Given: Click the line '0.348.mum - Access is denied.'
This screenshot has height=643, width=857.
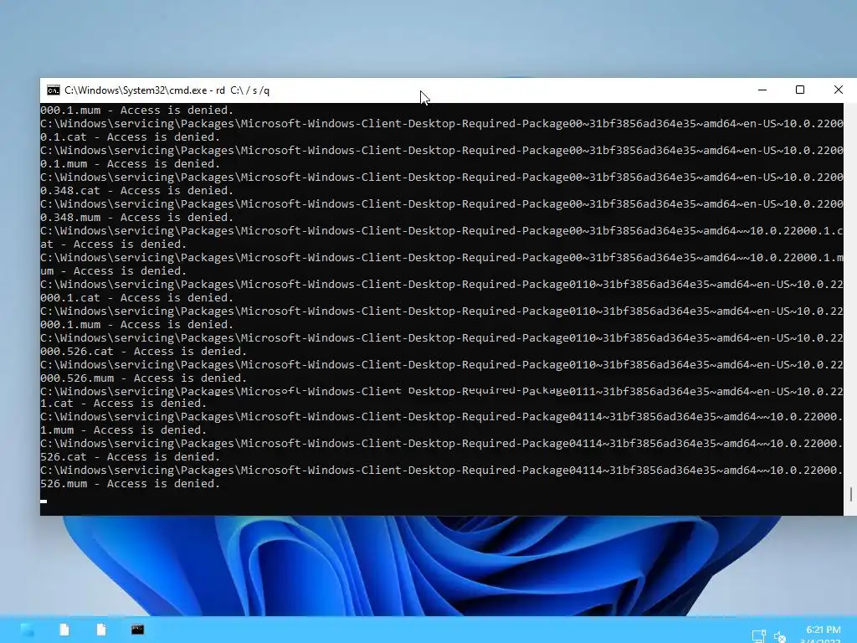Looking at the screenshot, I should click(136, 218).
